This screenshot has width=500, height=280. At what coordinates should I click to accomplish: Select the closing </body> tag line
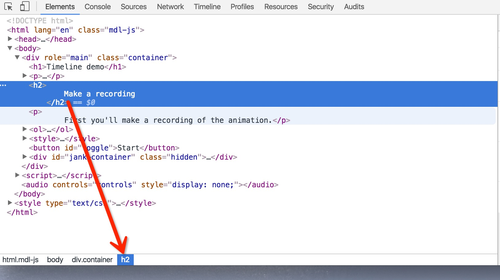point(29,194)
